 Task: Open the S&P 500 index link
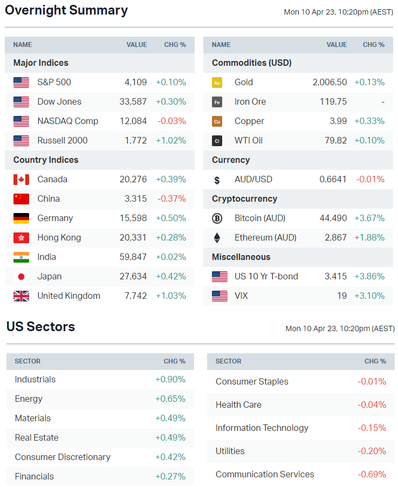pos(54,83)
